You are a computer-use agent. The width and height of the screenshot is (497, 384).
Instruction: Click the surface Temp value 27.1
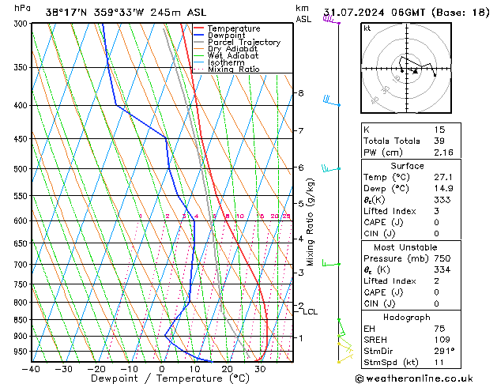(443, 177)
